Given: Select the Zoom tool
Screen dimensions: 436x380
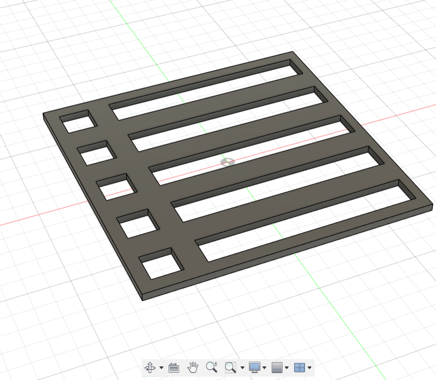Looking at the screenshot, I should tap(212, 367).
